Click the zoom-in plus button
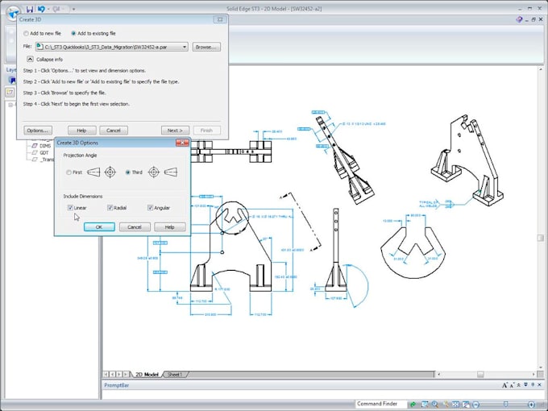 531,404
